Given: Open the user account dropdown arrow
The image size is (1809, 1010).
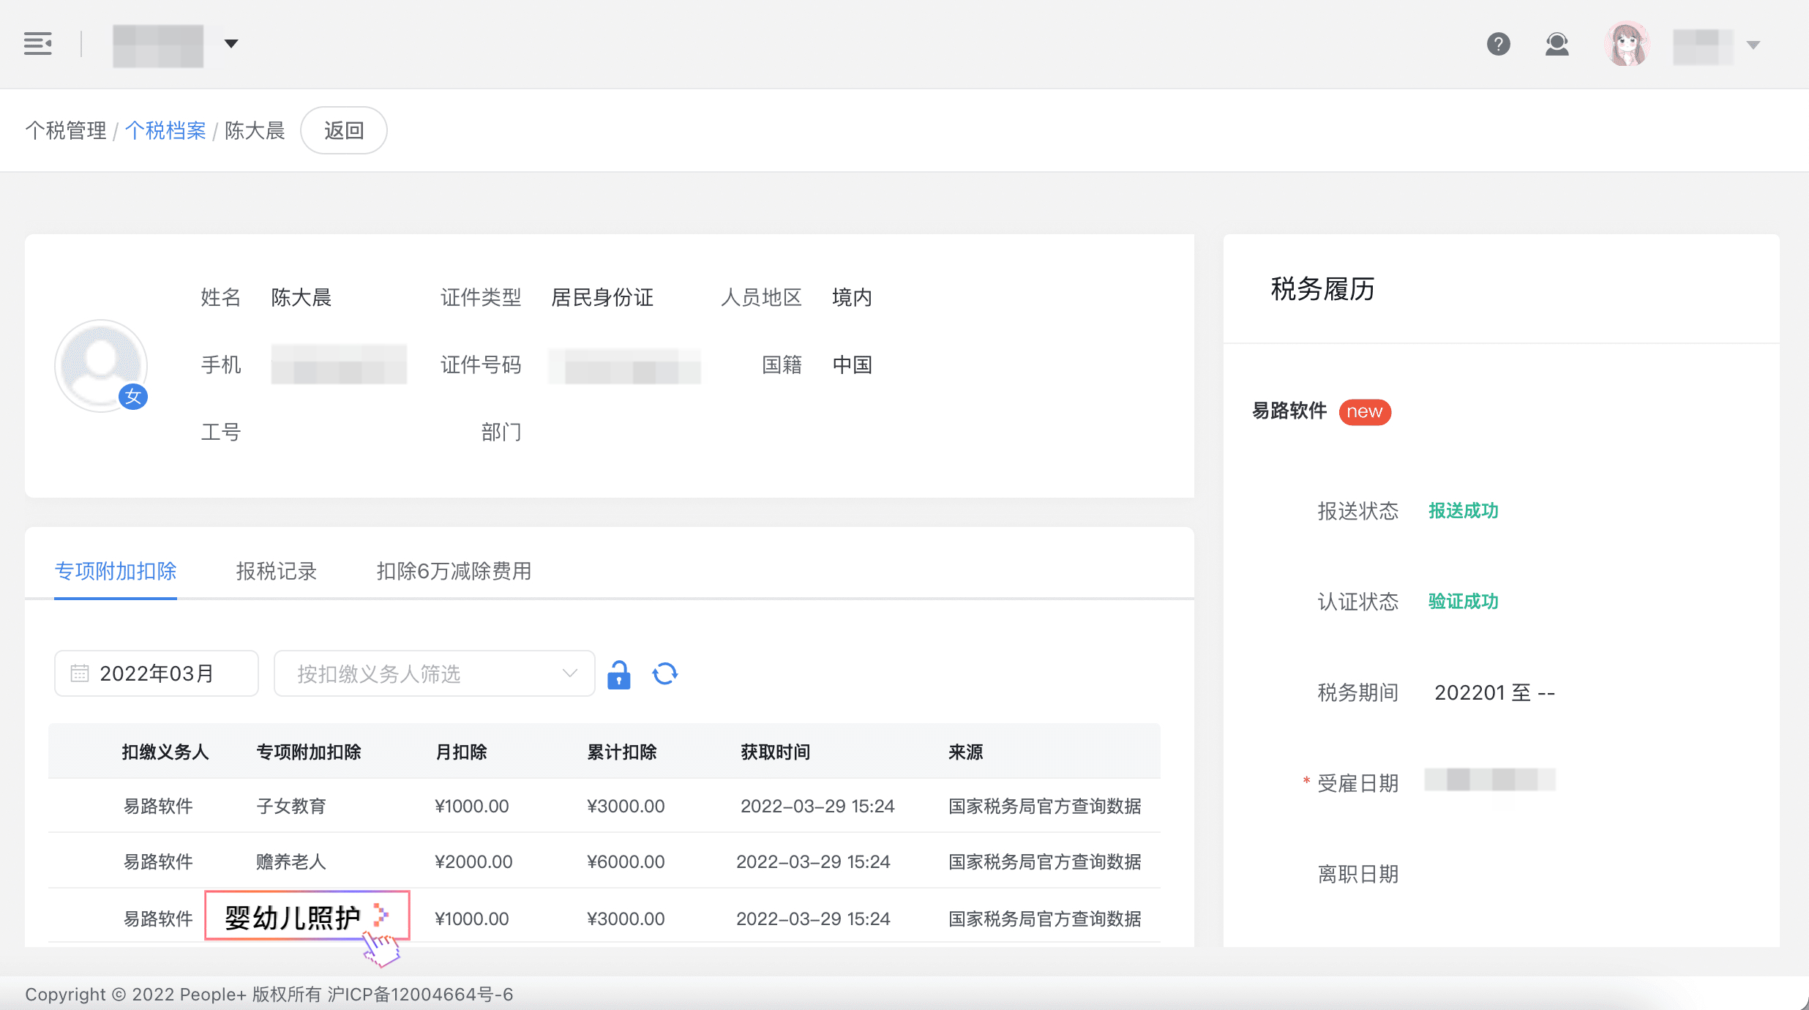Looking at the screenshot, I should 1753,45.
